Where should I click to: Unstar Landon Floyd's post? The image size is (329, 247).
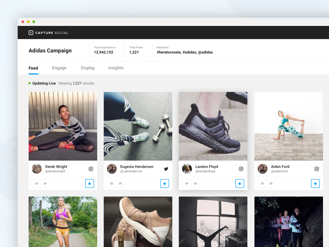coord(240,183)
